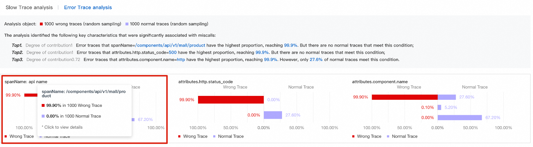Toggle Normal Trace legend in http.status_code chart

pyautogui.click(x=227, y=136)
